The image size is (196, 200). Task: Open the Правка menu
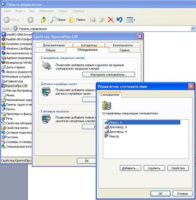pyautogui.click(x=20, y=11)
